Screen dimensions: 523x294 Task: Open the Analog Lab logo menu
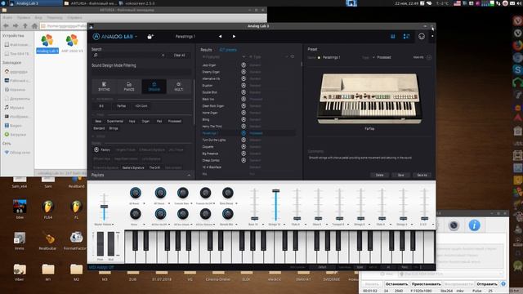point(114,36)
